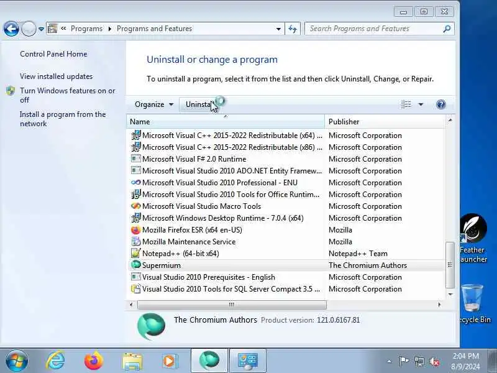
Task: Click Supermium logo in details pane
Action: click(151, 326)
